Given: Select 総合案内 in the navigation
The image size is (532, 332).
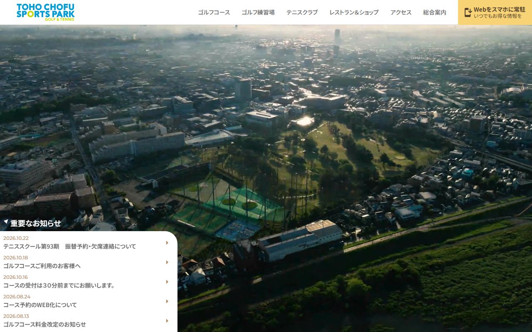Looking at the screenshot, I should click(x=435, y=12).
